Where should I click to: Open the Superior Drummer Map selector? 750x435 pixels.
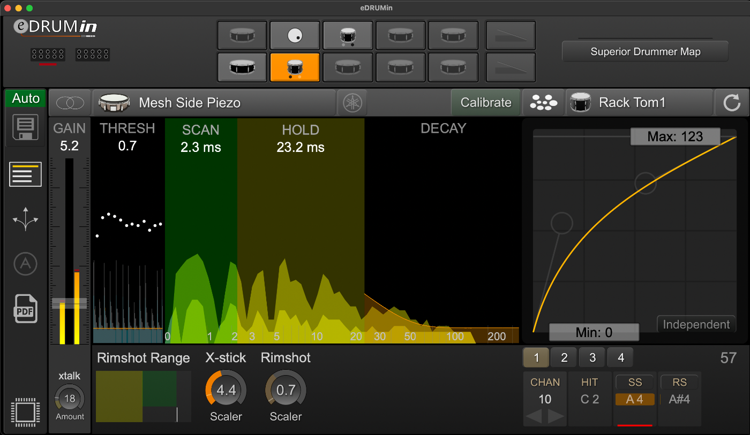coord(645,51)
